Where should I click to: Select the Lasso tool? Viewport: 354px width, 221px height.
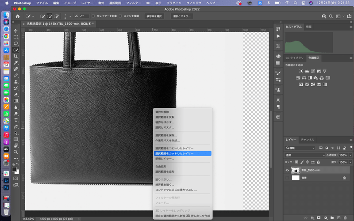coord(16,44)
